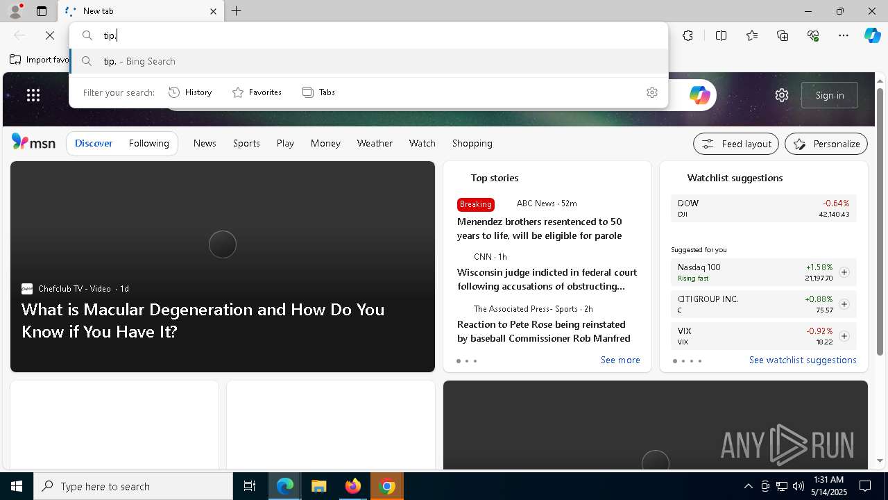Image resolution: width=888 pixels, height=500 pixels.
Task: Open colorful Copilot icon in search box
Action: pyautogui.click(x=699, y=95)
